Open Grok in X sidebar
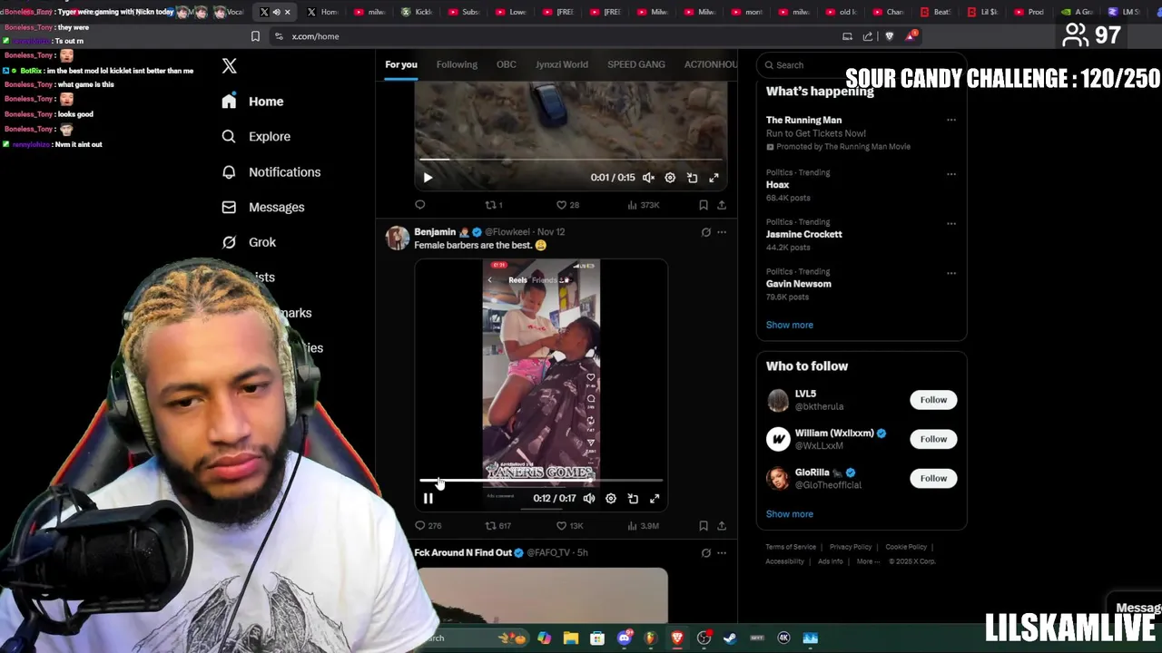This screenshot has width=1162, height=653. 249,242
